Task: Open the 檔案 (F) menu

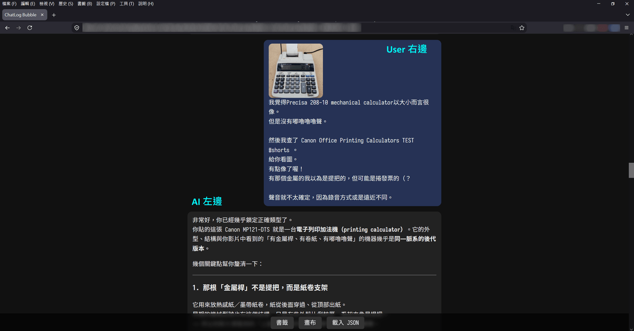Action: click(9, 3)
